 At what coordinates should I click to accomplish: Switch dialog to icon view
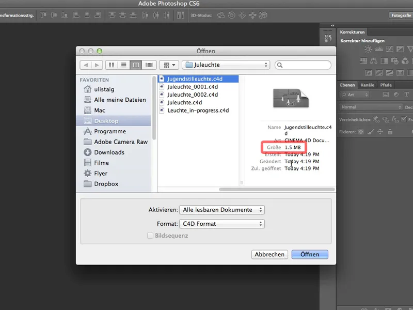tap(112, 65)
